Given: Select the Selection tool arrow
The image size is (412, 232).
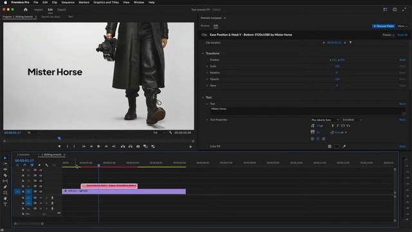Looking at the screenshot, I should tap(5, 158).
